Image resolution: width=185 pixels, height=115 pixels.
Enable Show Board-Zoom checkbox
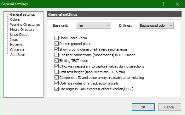click(x=56, y=38)
